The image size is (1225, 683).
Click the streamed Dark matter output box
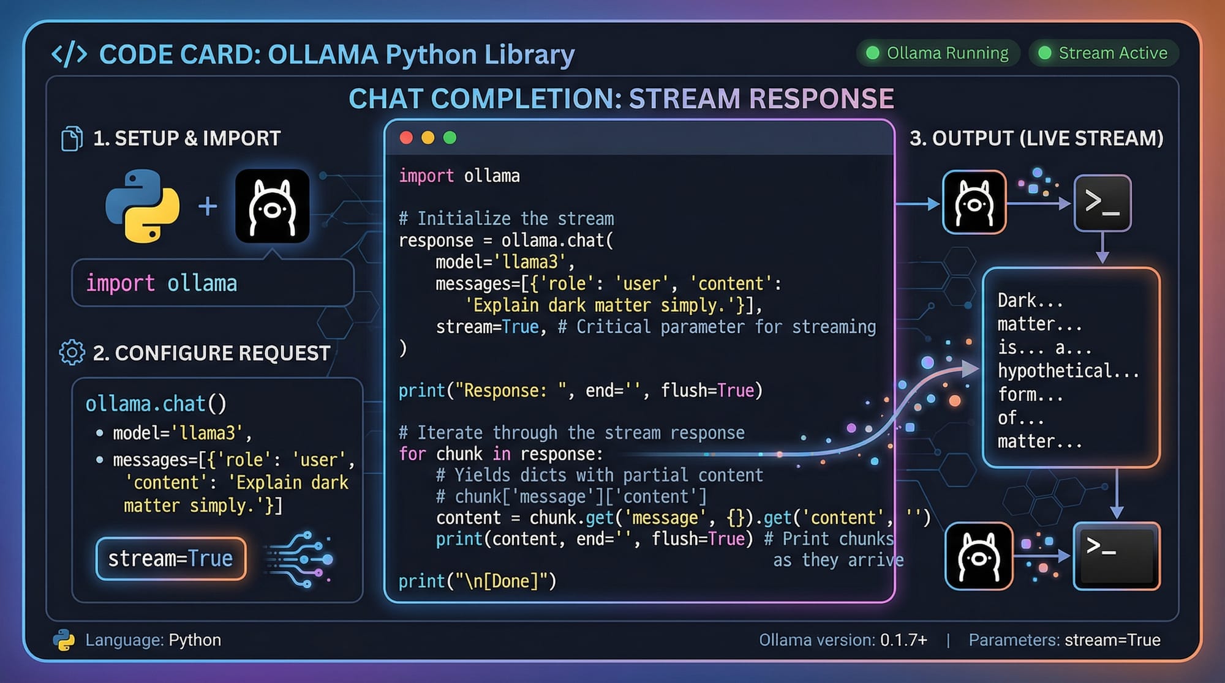pyautogui.click(x=1071, y=368)
